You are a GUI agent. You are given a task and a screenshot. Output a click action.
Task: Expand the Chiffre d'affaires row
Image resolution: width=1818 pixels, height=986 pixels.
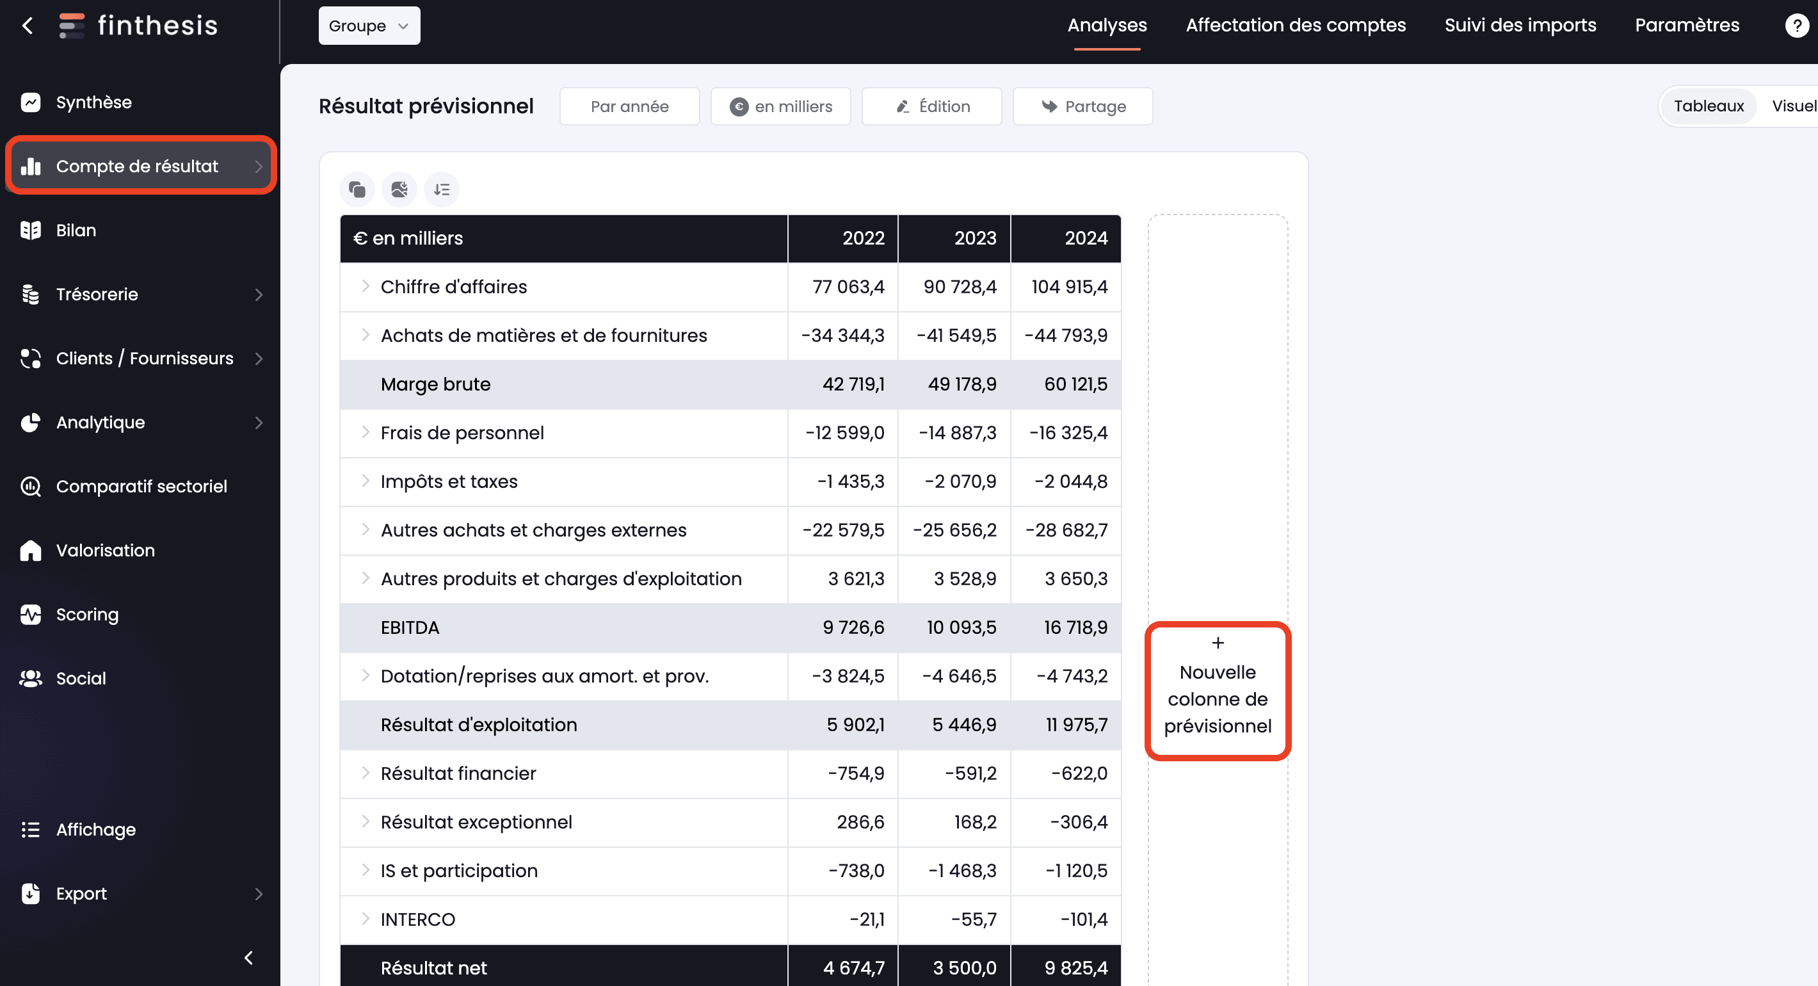[x=365, y=287]
